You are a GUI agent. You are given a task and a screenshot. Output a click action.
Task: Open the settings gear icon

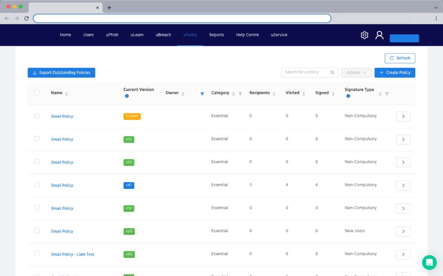(364, 35)
